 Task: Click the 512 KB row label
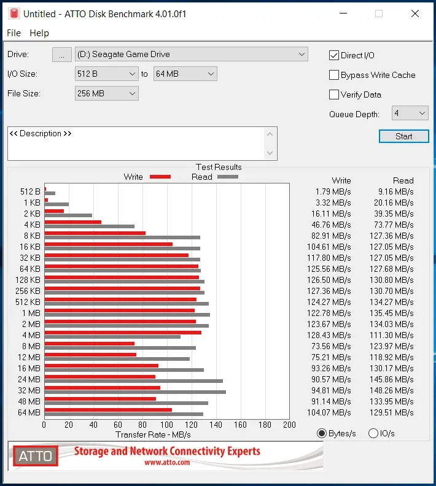pos(28,302)
